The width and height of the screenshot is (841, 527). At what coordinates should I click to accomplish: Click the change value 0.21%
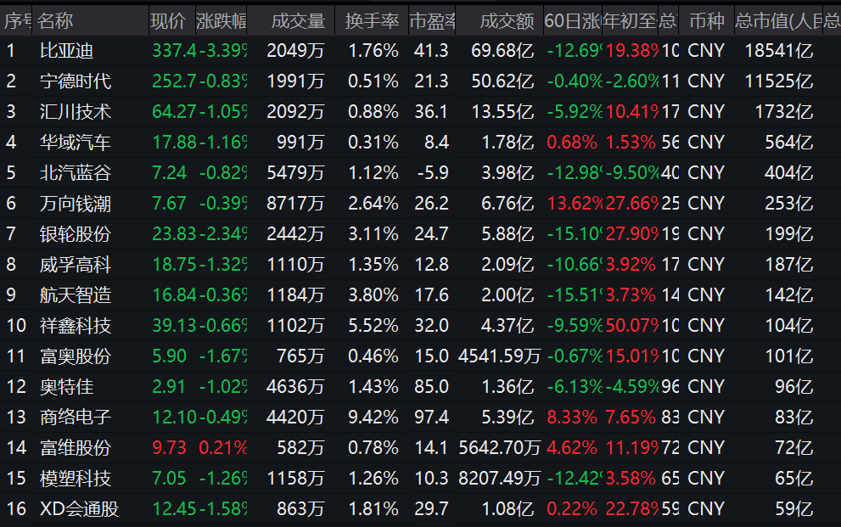[222, 448]
